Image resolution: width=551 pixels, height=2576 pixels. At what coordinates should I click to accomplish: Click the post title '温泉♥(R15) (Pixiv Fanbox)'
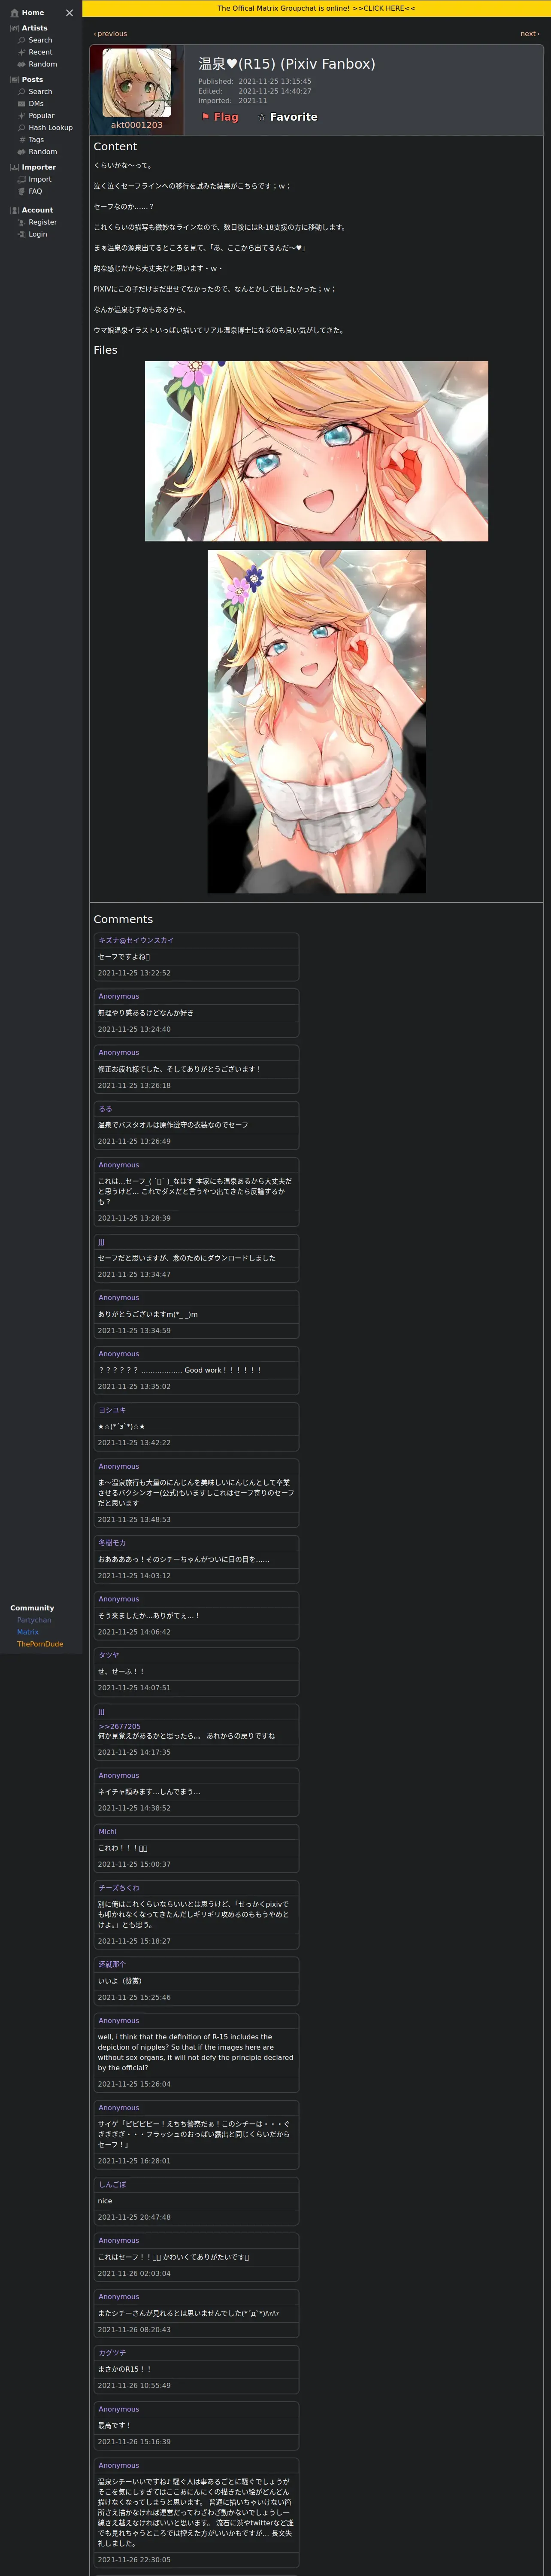[x=287, y=64]
